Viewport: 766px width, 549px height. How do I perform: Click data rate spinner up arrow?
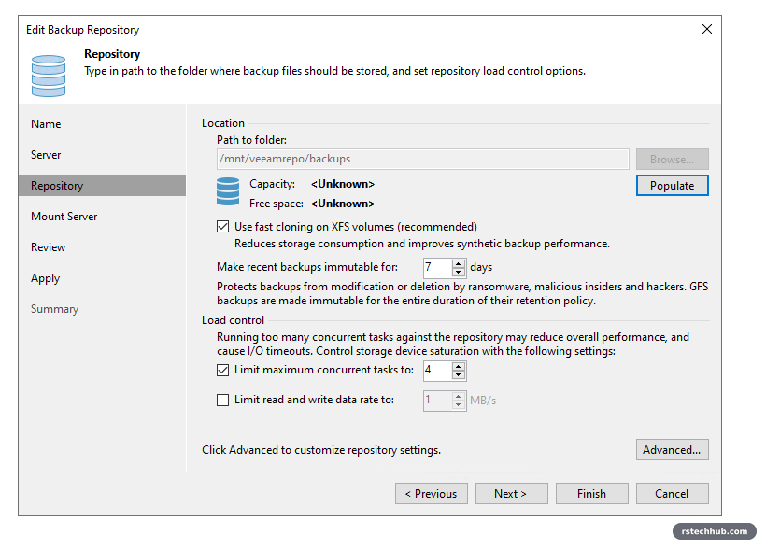459,397
